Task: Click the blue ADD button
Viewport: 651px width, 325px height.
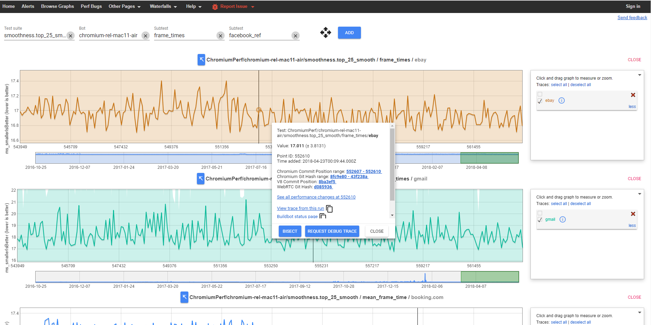Action: (x=349, y=33)
